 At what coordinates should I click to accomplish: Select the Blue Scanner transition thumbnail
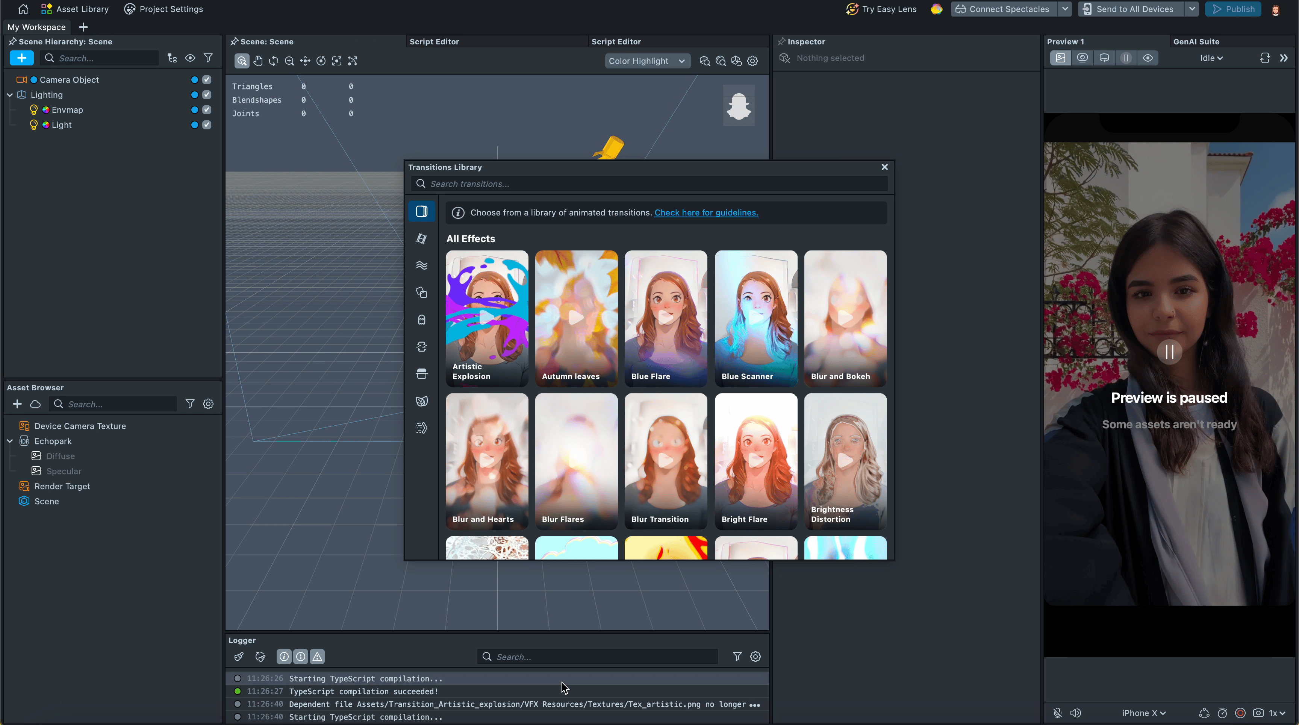coord(755,319)
